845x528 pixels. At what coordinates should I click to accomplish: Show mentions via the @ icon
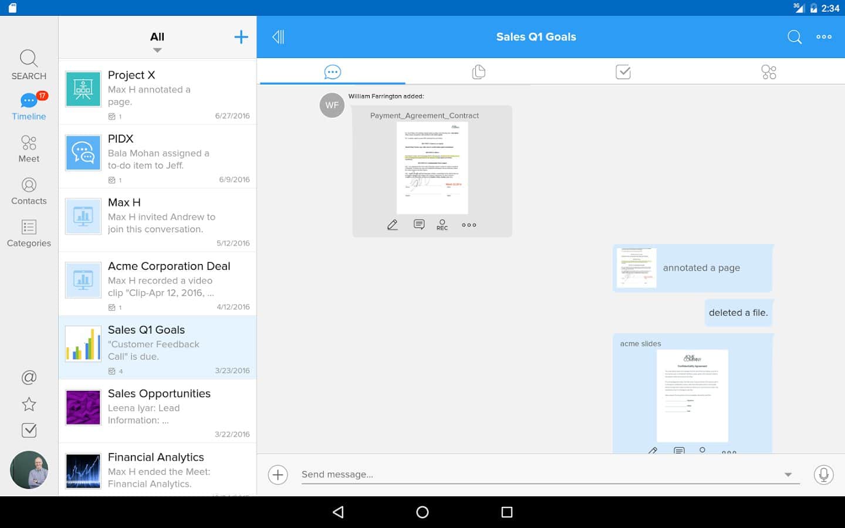coord(29,377)
